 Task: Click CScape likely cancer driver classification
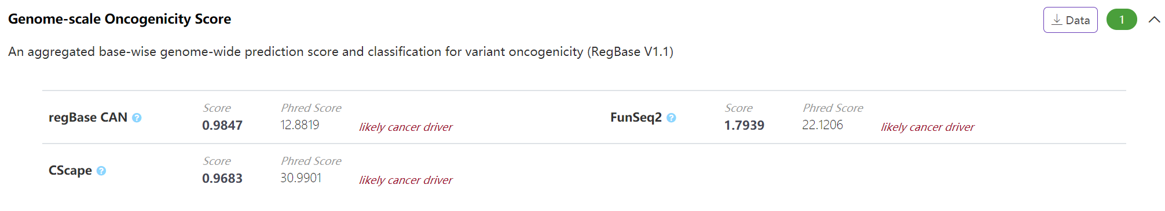click(405, 180)
